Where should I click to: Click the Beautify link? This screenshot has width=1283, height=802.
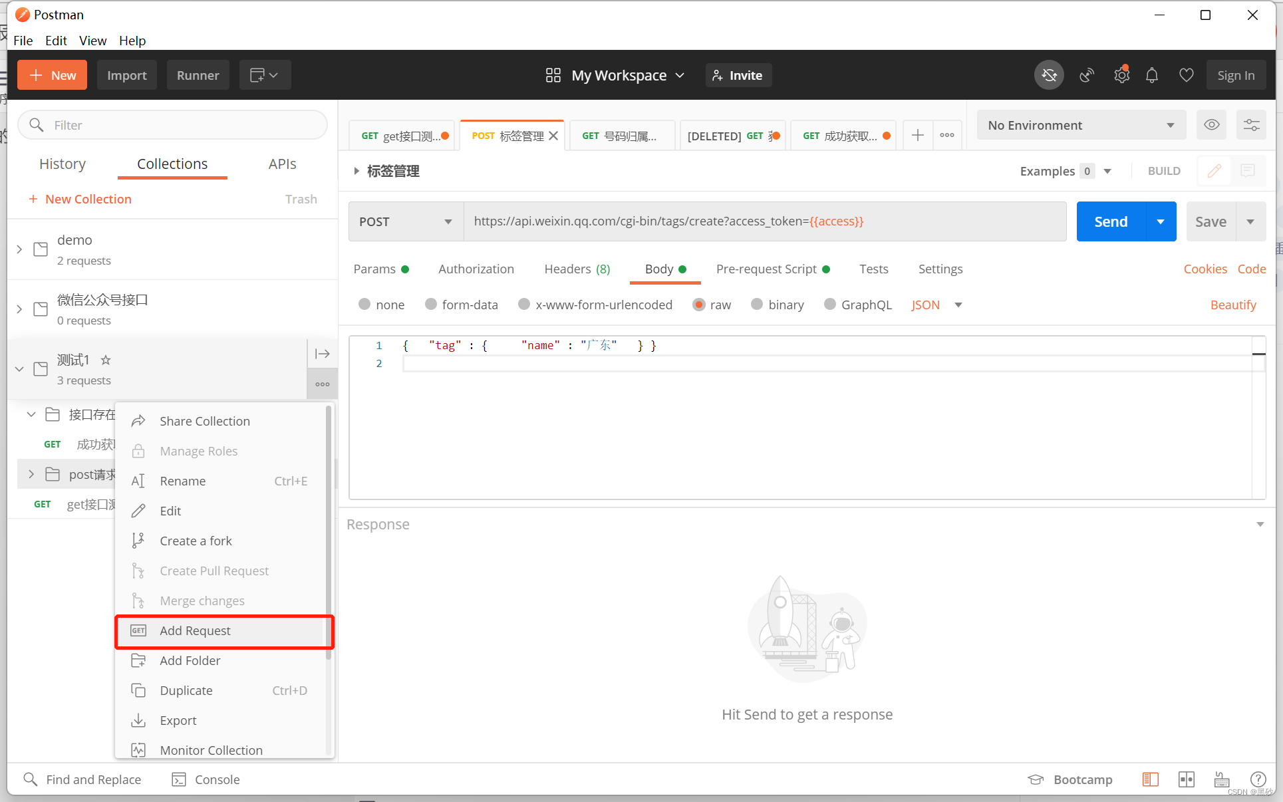coord(1232,305)
